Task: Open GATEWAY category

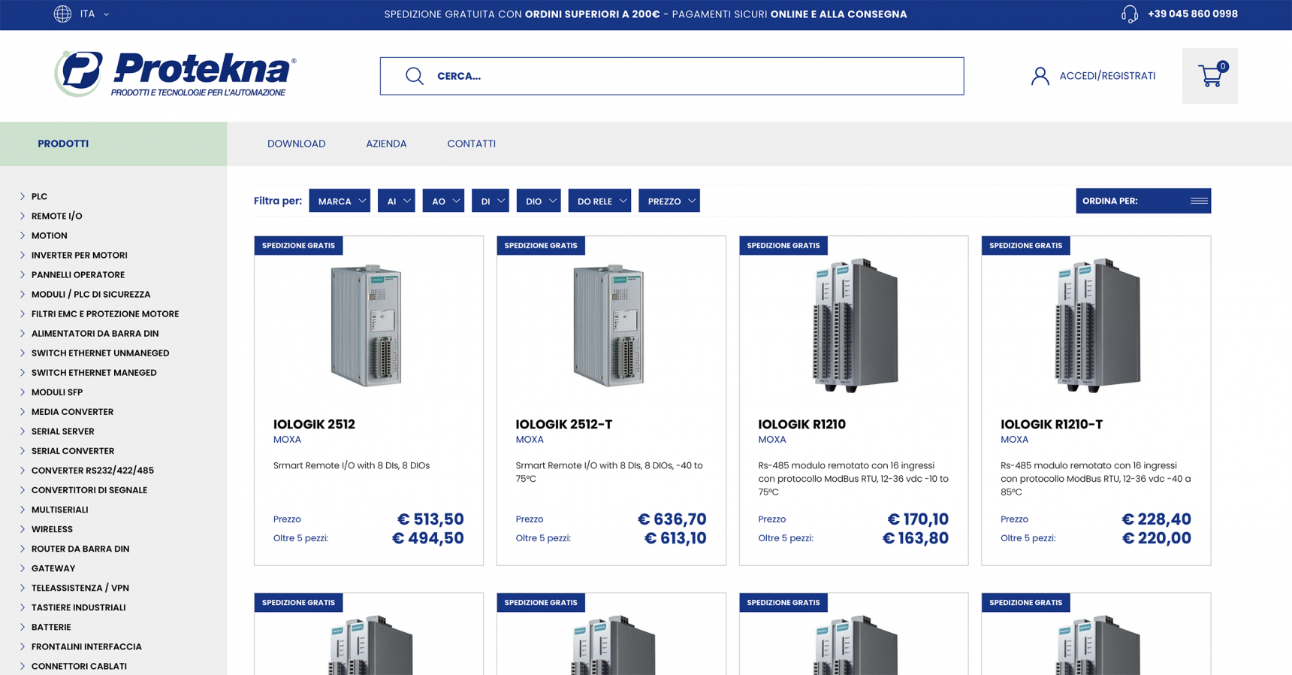Action: [x=53, y=568]
